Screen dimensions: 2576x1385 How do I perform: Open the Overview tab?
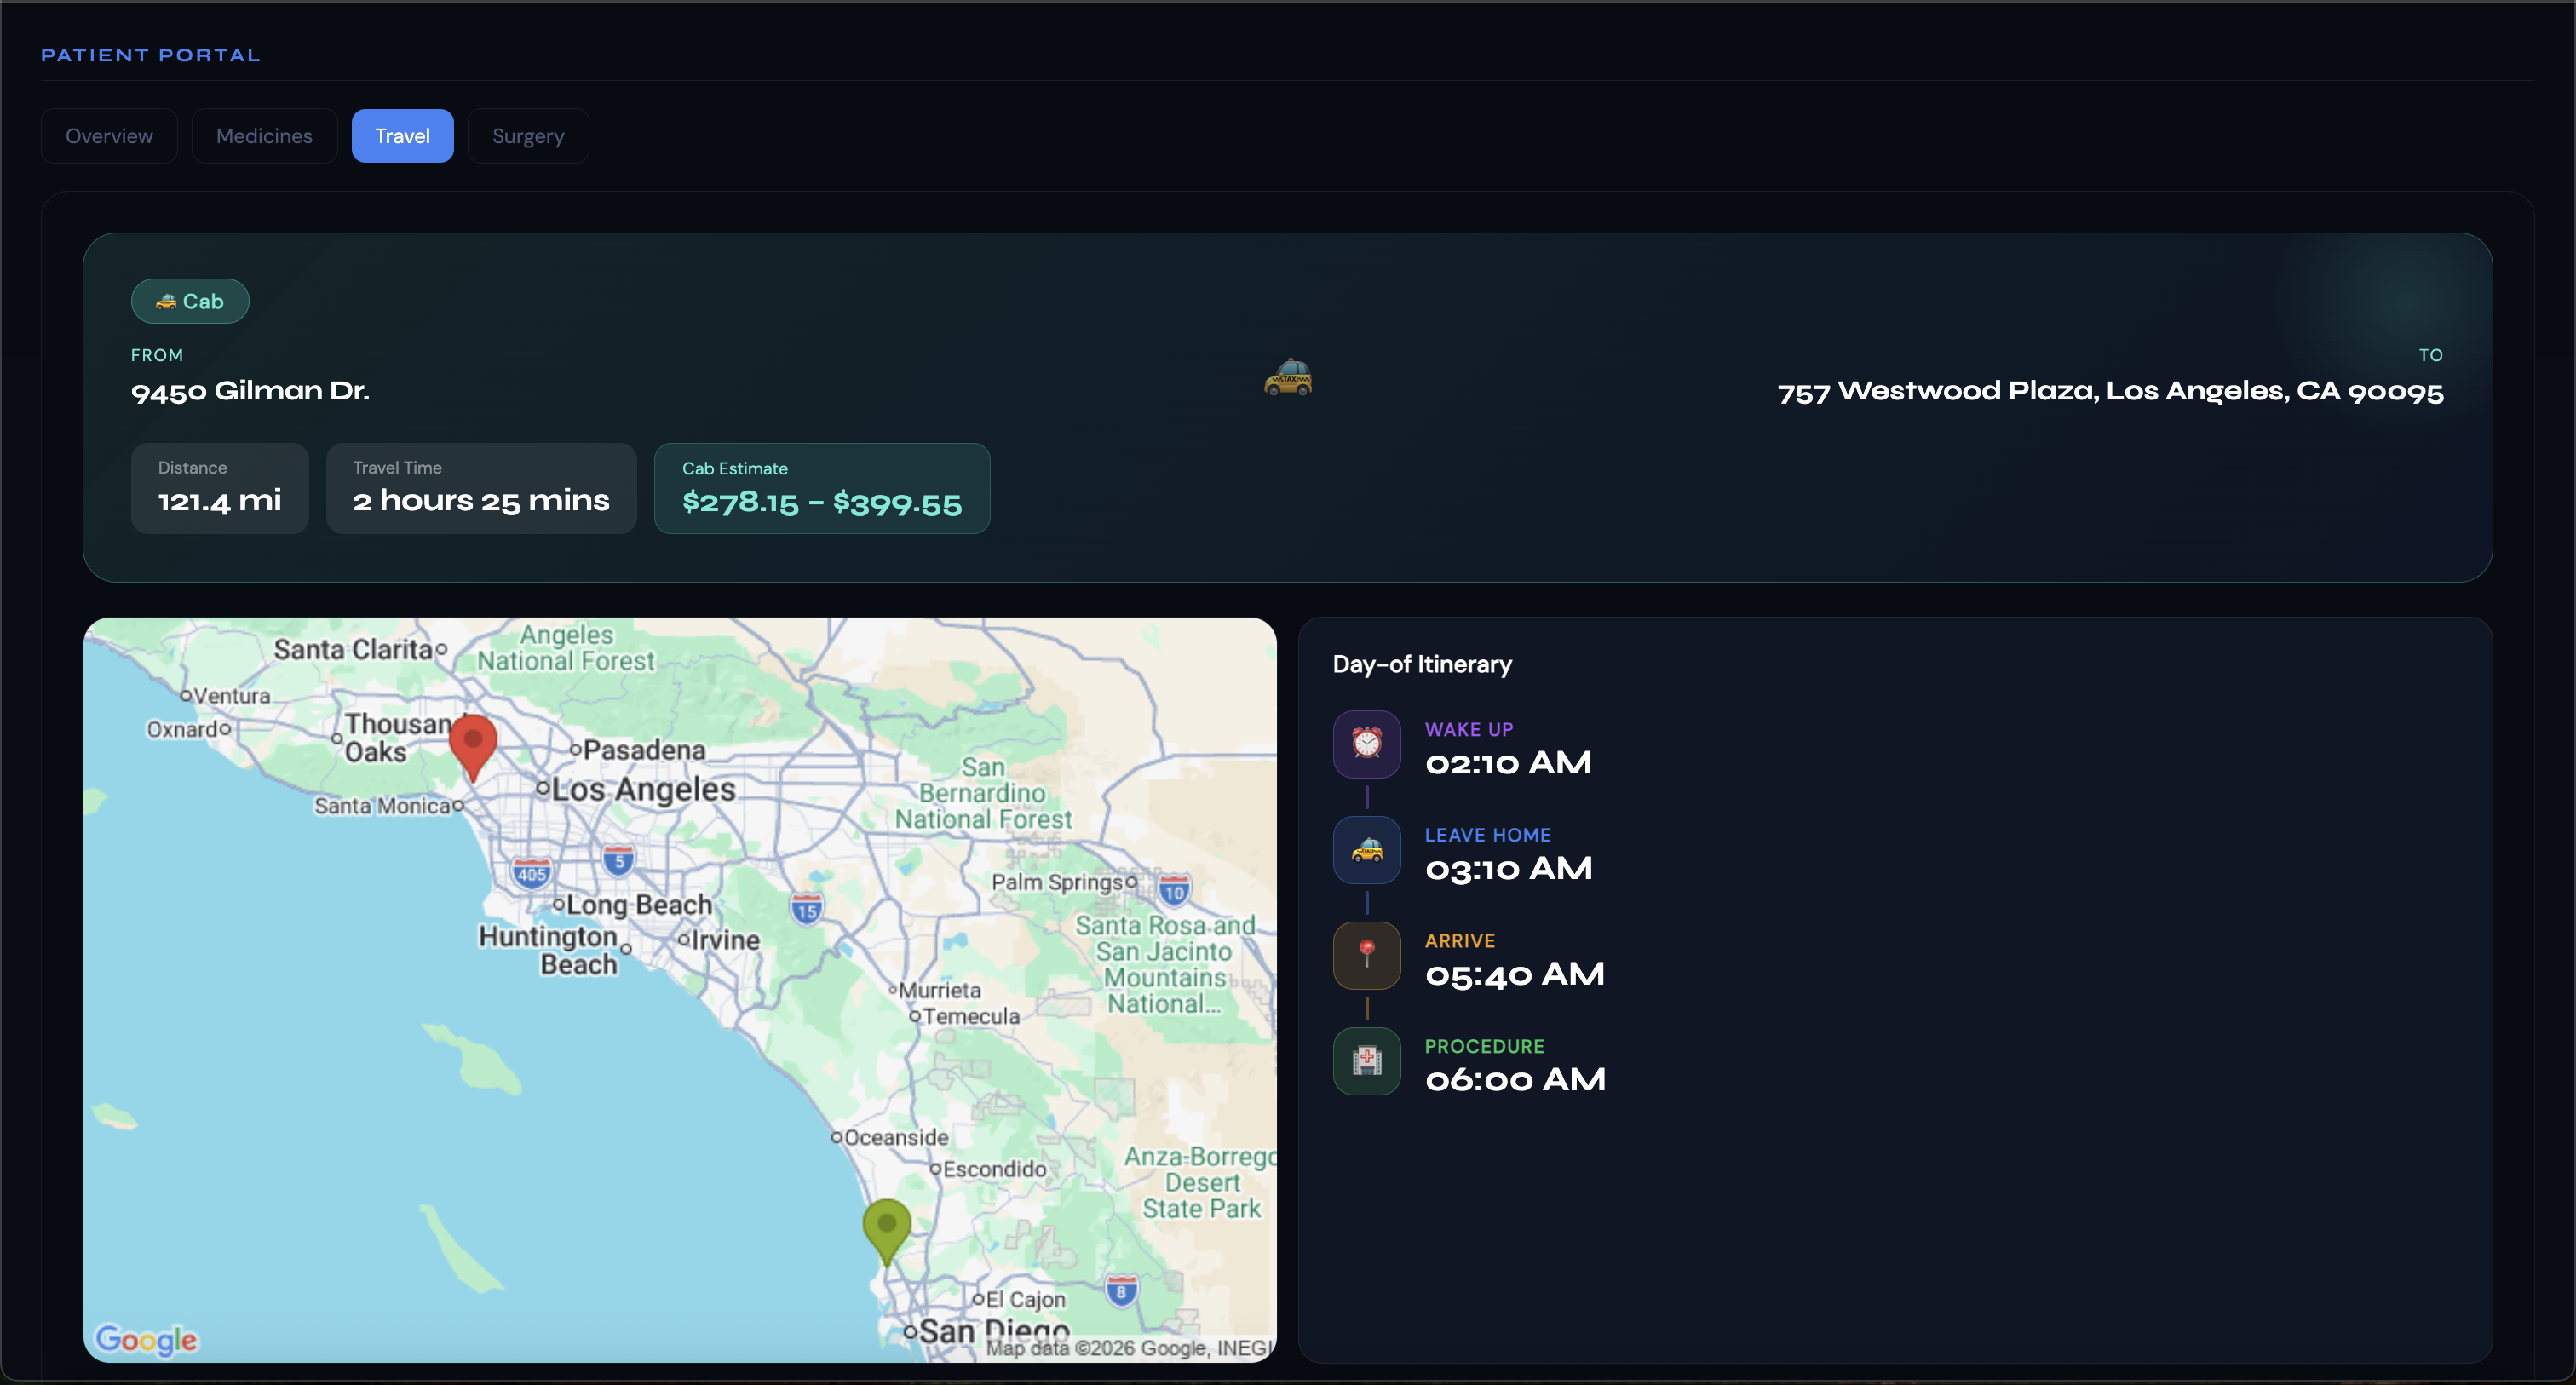point(109,136)
